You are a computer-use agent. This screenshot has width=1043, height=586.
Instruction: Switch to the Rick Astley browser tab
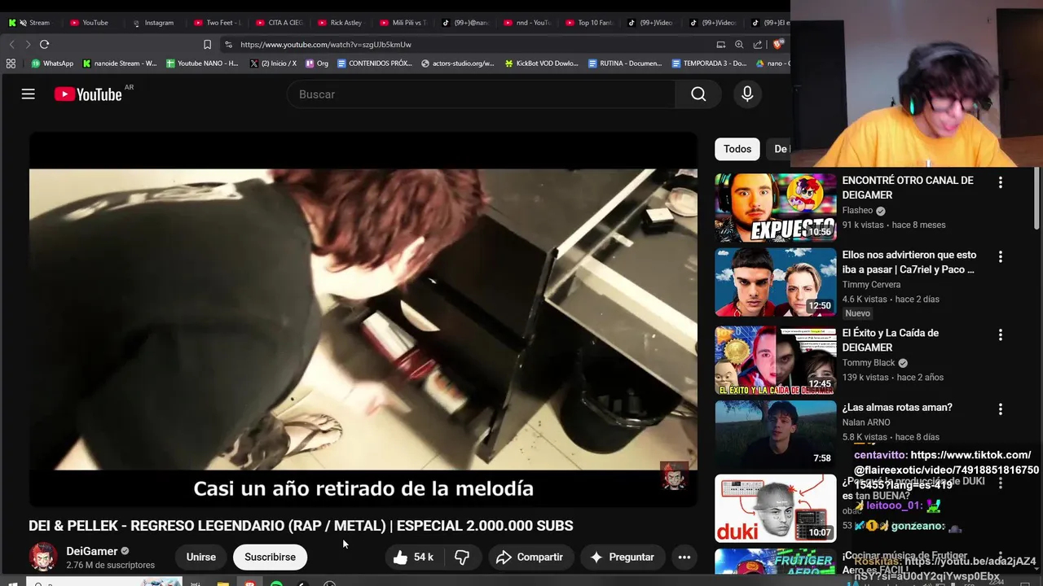(341, 23)
